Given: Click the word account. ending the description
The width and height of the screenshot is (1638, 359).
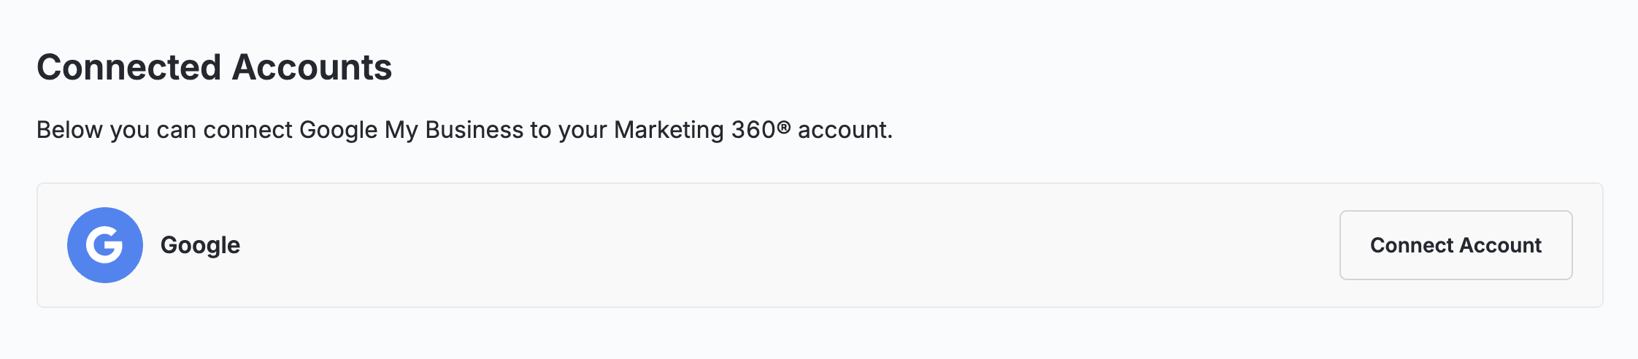Looking at the screenshot, I should point(845,130).
